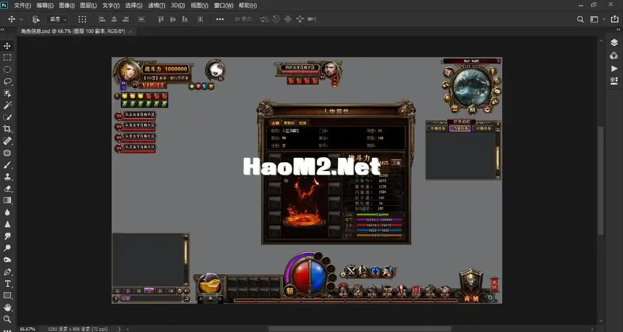Select the Gradient tool

[7, 200]
